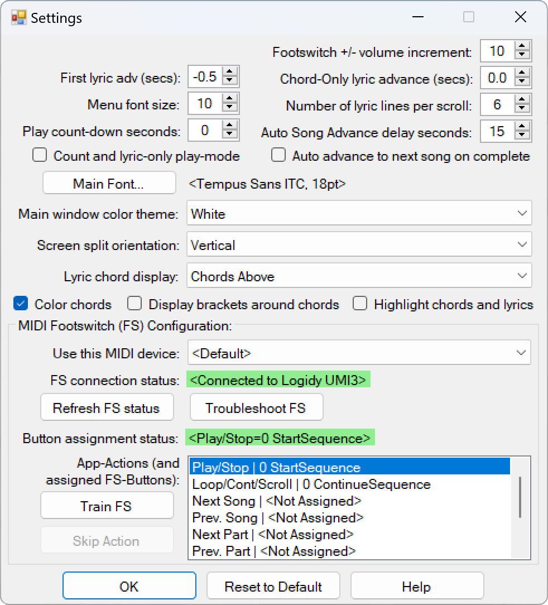Click the Settings window app icon

(x=18, y=18)
